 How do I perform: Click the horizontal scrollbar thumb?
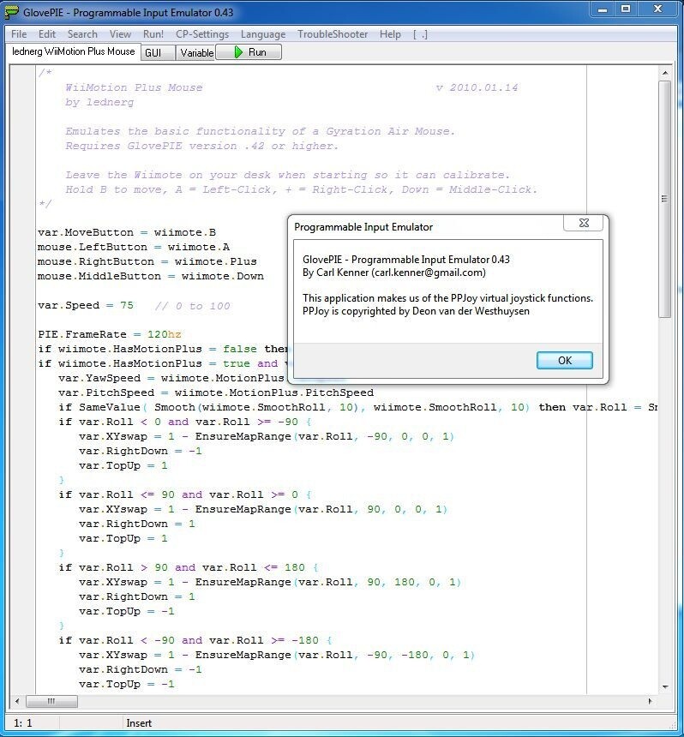[51, 701]
